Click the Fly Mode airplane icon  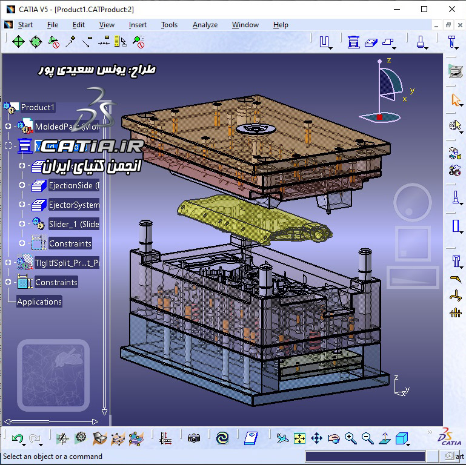pos(282,438)
